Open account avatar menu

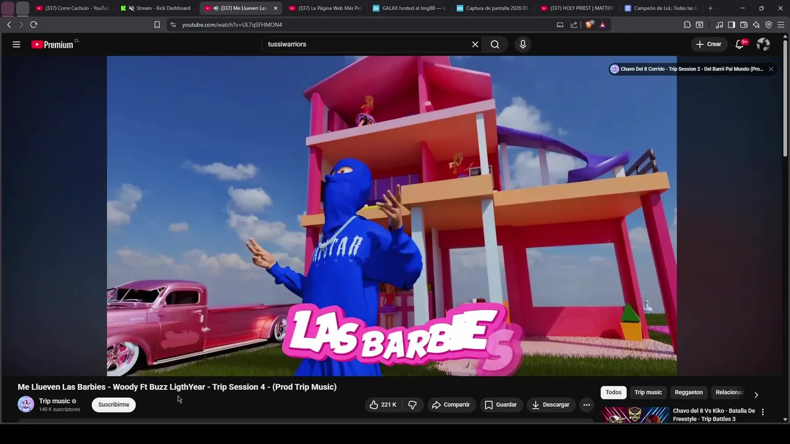pyautogui.click(x=763, y=44)
